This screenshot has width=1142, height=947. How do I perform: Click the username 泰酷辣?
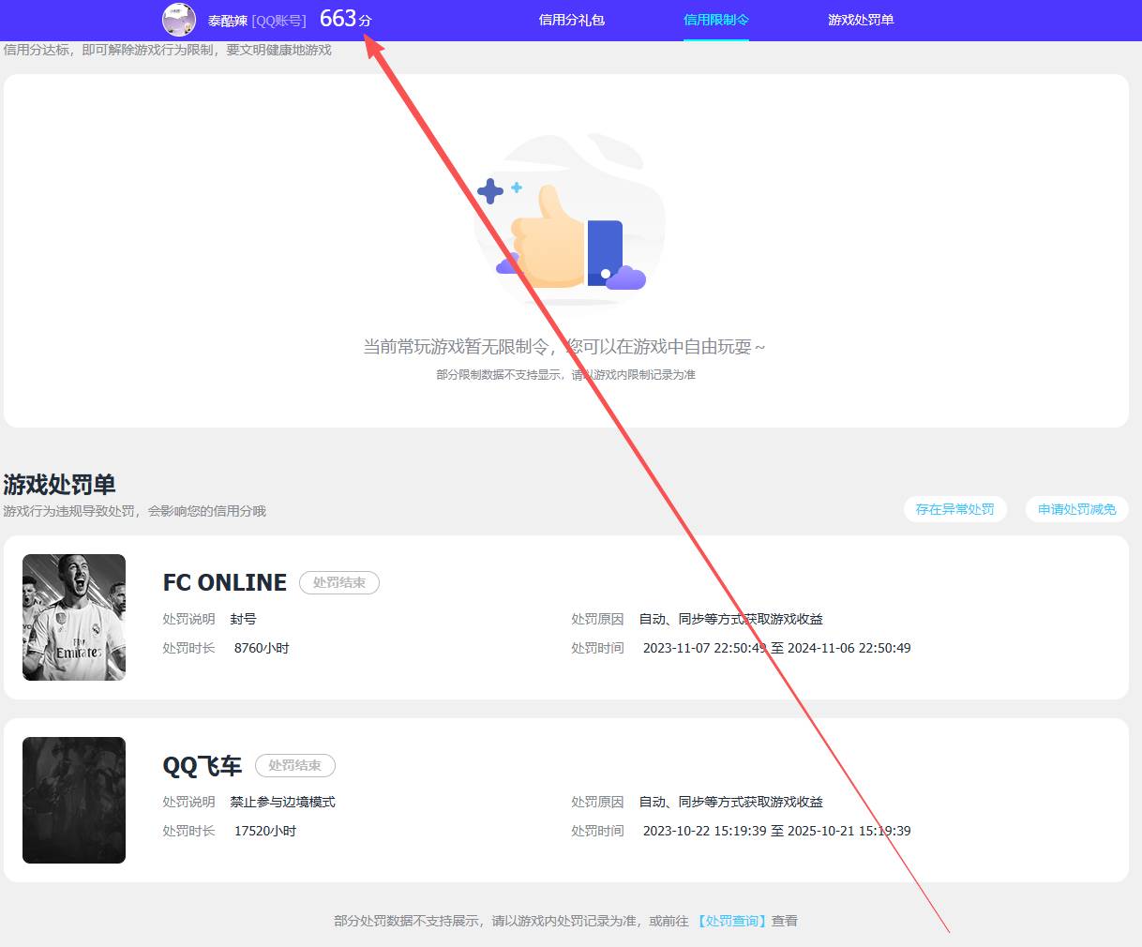click(x=227, y=21)
